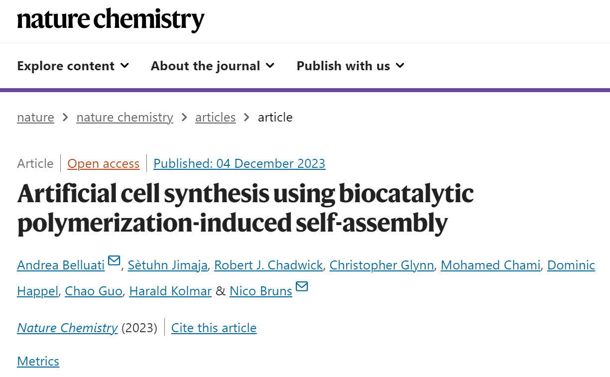Open author Robert J. Chadwick's link
Image resolution: width=610 pixels, height=377 pixels.
point(268,265)
